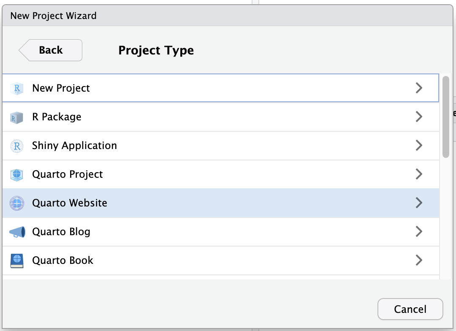Click the R Package box icon
The image size is (456, 331).
click(x=16, y=117)
